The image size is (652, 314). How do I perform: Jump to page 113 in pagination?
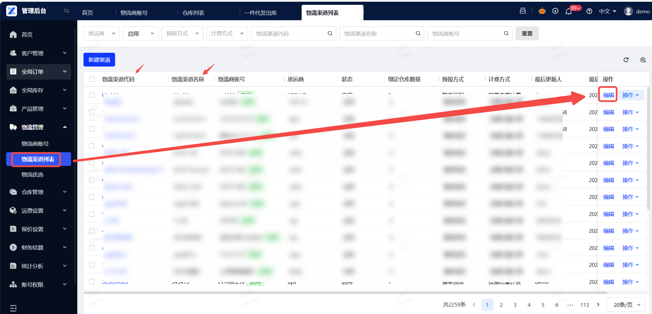[585, 305]
